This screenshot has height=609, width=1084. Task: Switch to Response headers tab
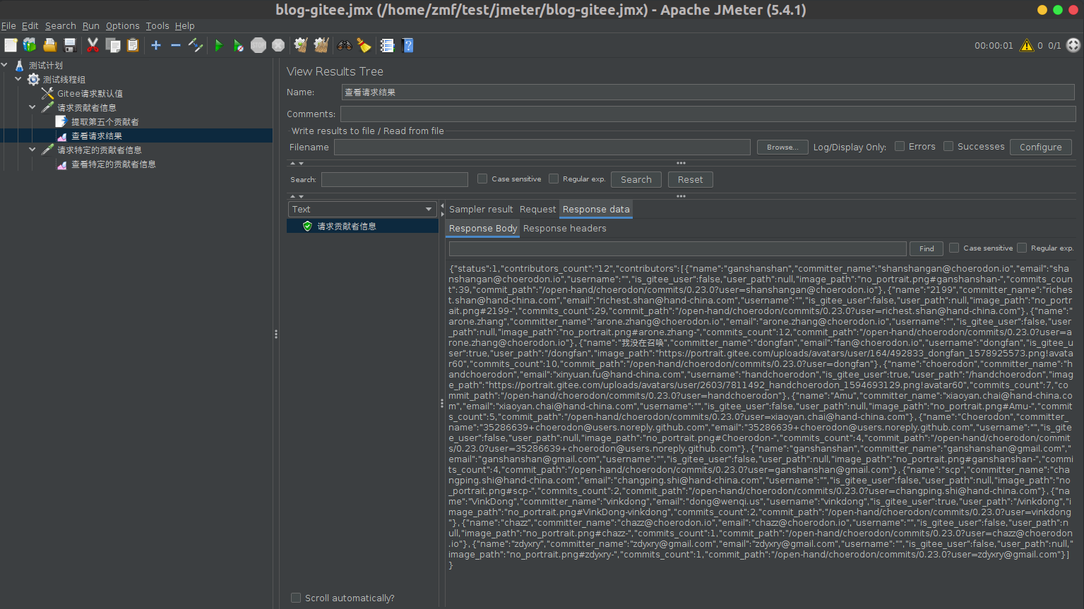click(565, 228)
